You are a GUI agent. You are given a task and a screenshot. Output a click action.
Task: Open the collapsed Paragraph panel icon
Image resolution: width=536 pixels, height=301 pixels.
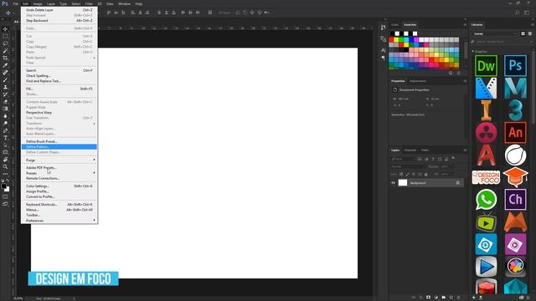[384, 58]
